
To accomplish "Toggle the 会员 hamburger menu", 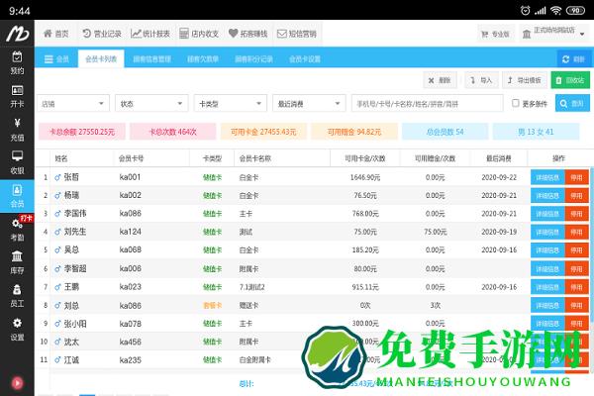I will click(x=56, y=59).
